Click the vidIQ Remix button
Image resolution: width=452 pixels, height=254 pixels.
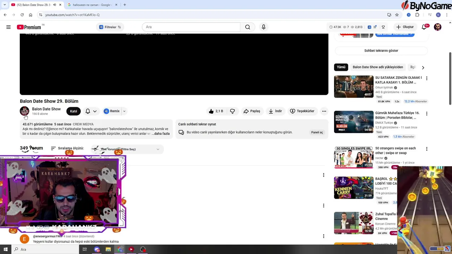click(x=112, y=111)
